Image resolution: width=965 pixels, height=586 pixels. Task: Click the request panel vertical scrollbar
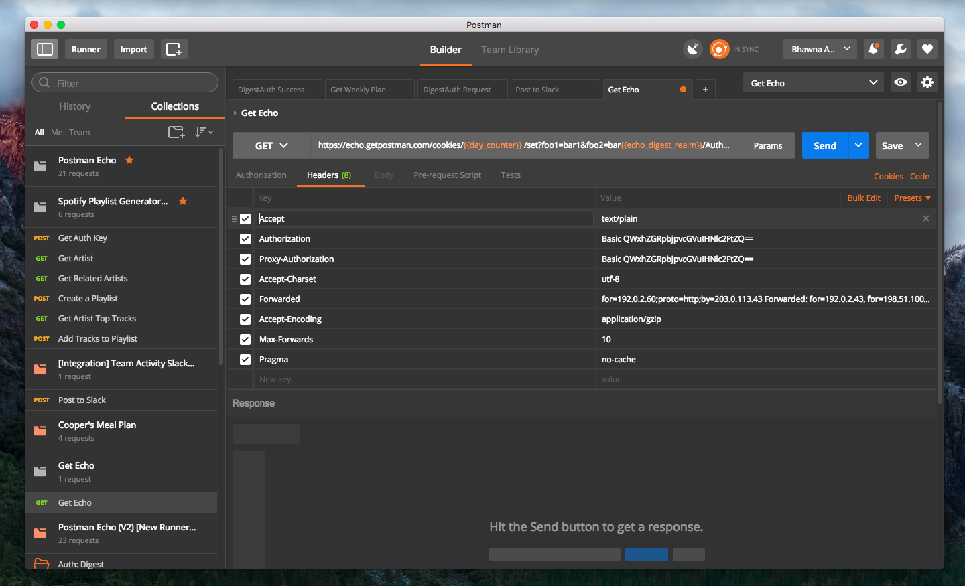(x=940, y=253)
